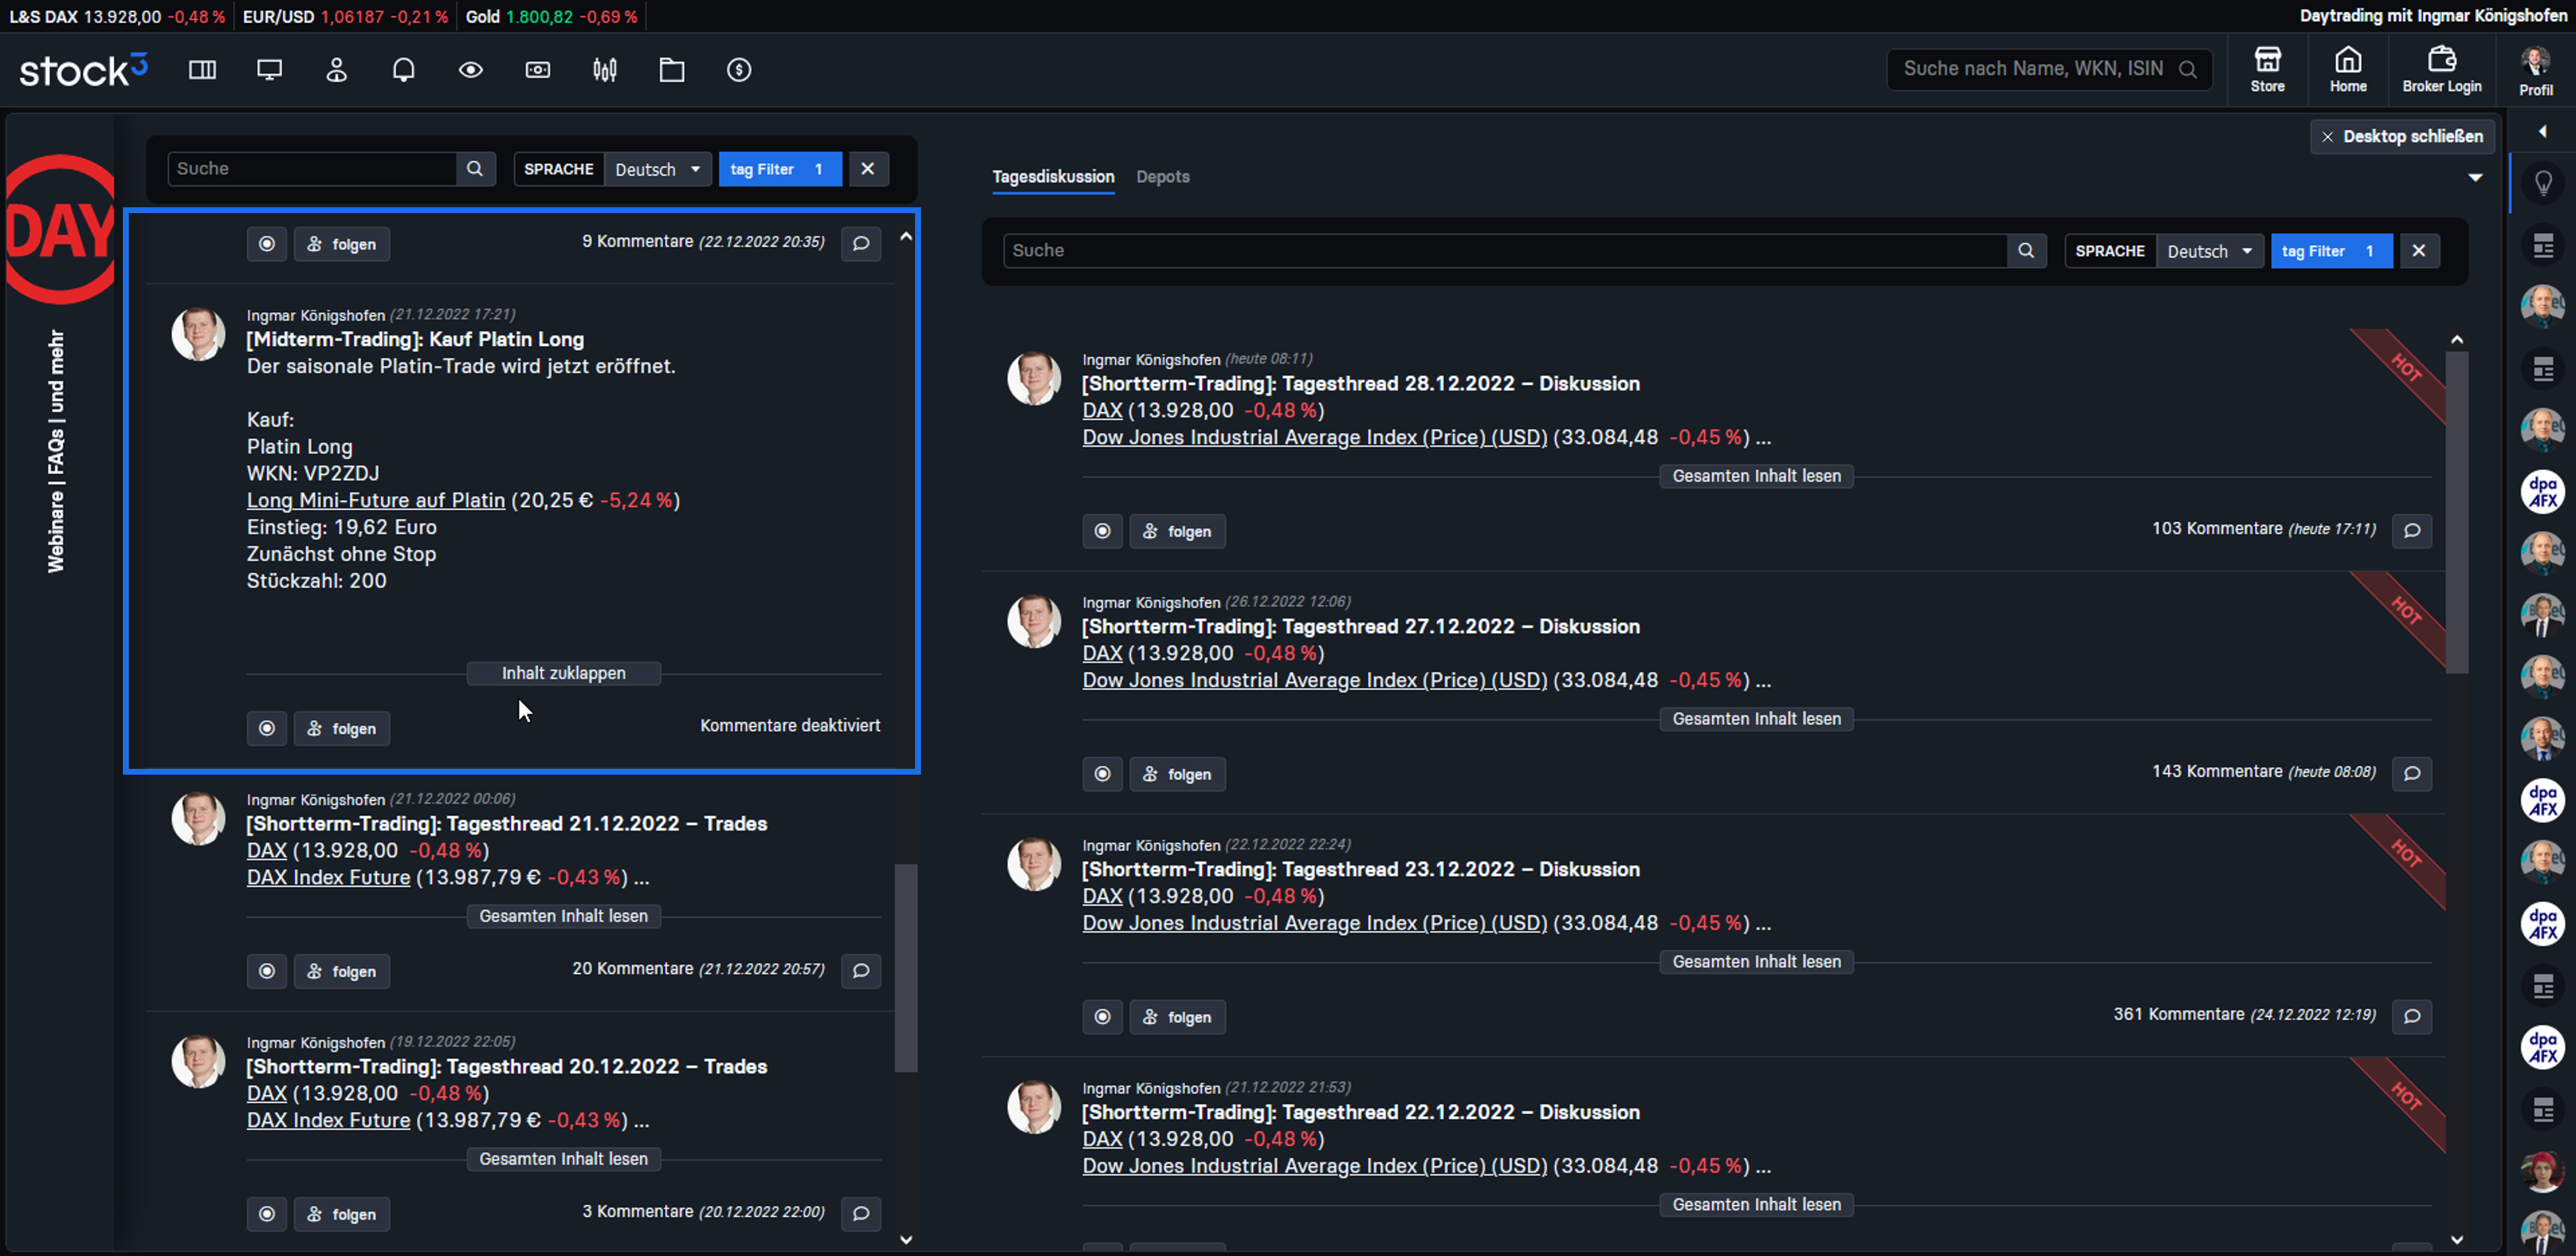This screenshot has height=1256, width=2576.
Task: Open the watchlist eye icon in top navigation
Action: pyautogui.click(x=471, y=70)
